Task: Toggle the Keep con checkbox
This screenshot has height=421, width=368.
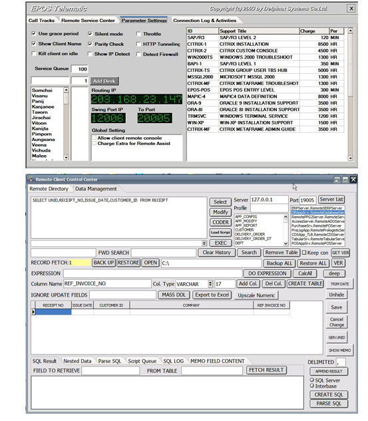Action: [x=304, y=253]
